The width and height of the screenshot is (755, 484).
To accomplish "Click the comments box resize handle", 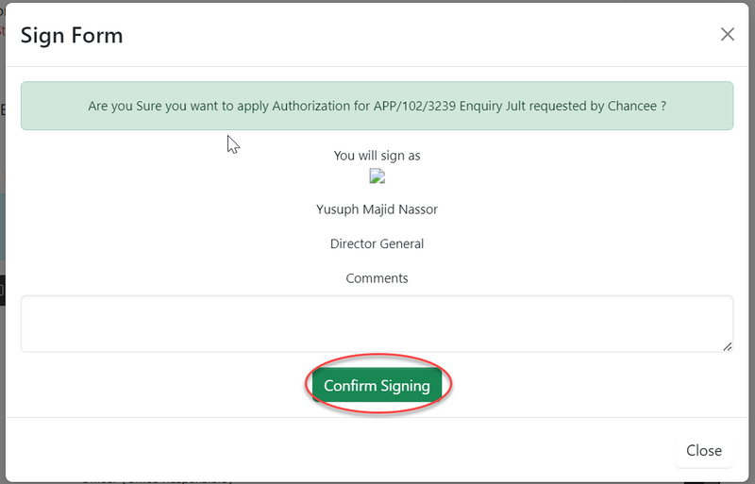I will click(x=727, y=346).
